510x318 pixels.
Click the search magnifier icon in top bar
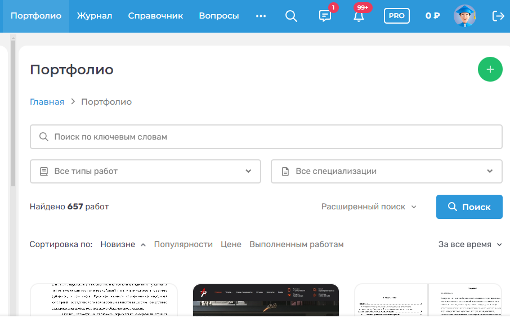[291, 16]
